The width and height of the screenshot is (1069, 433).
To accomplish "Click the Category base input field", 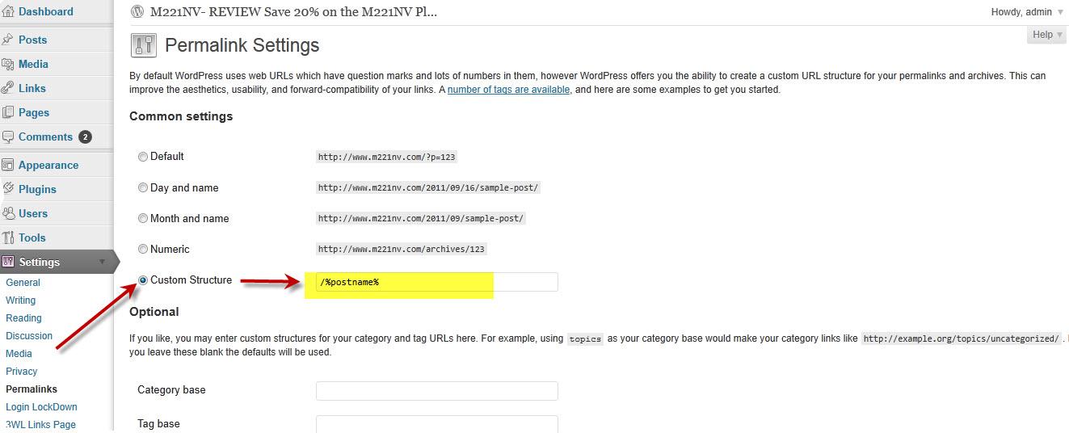I will [436, 391].
